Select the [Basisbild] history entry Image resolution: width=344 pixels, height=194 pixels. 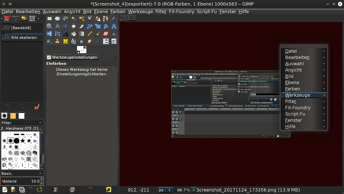point(22,28)
